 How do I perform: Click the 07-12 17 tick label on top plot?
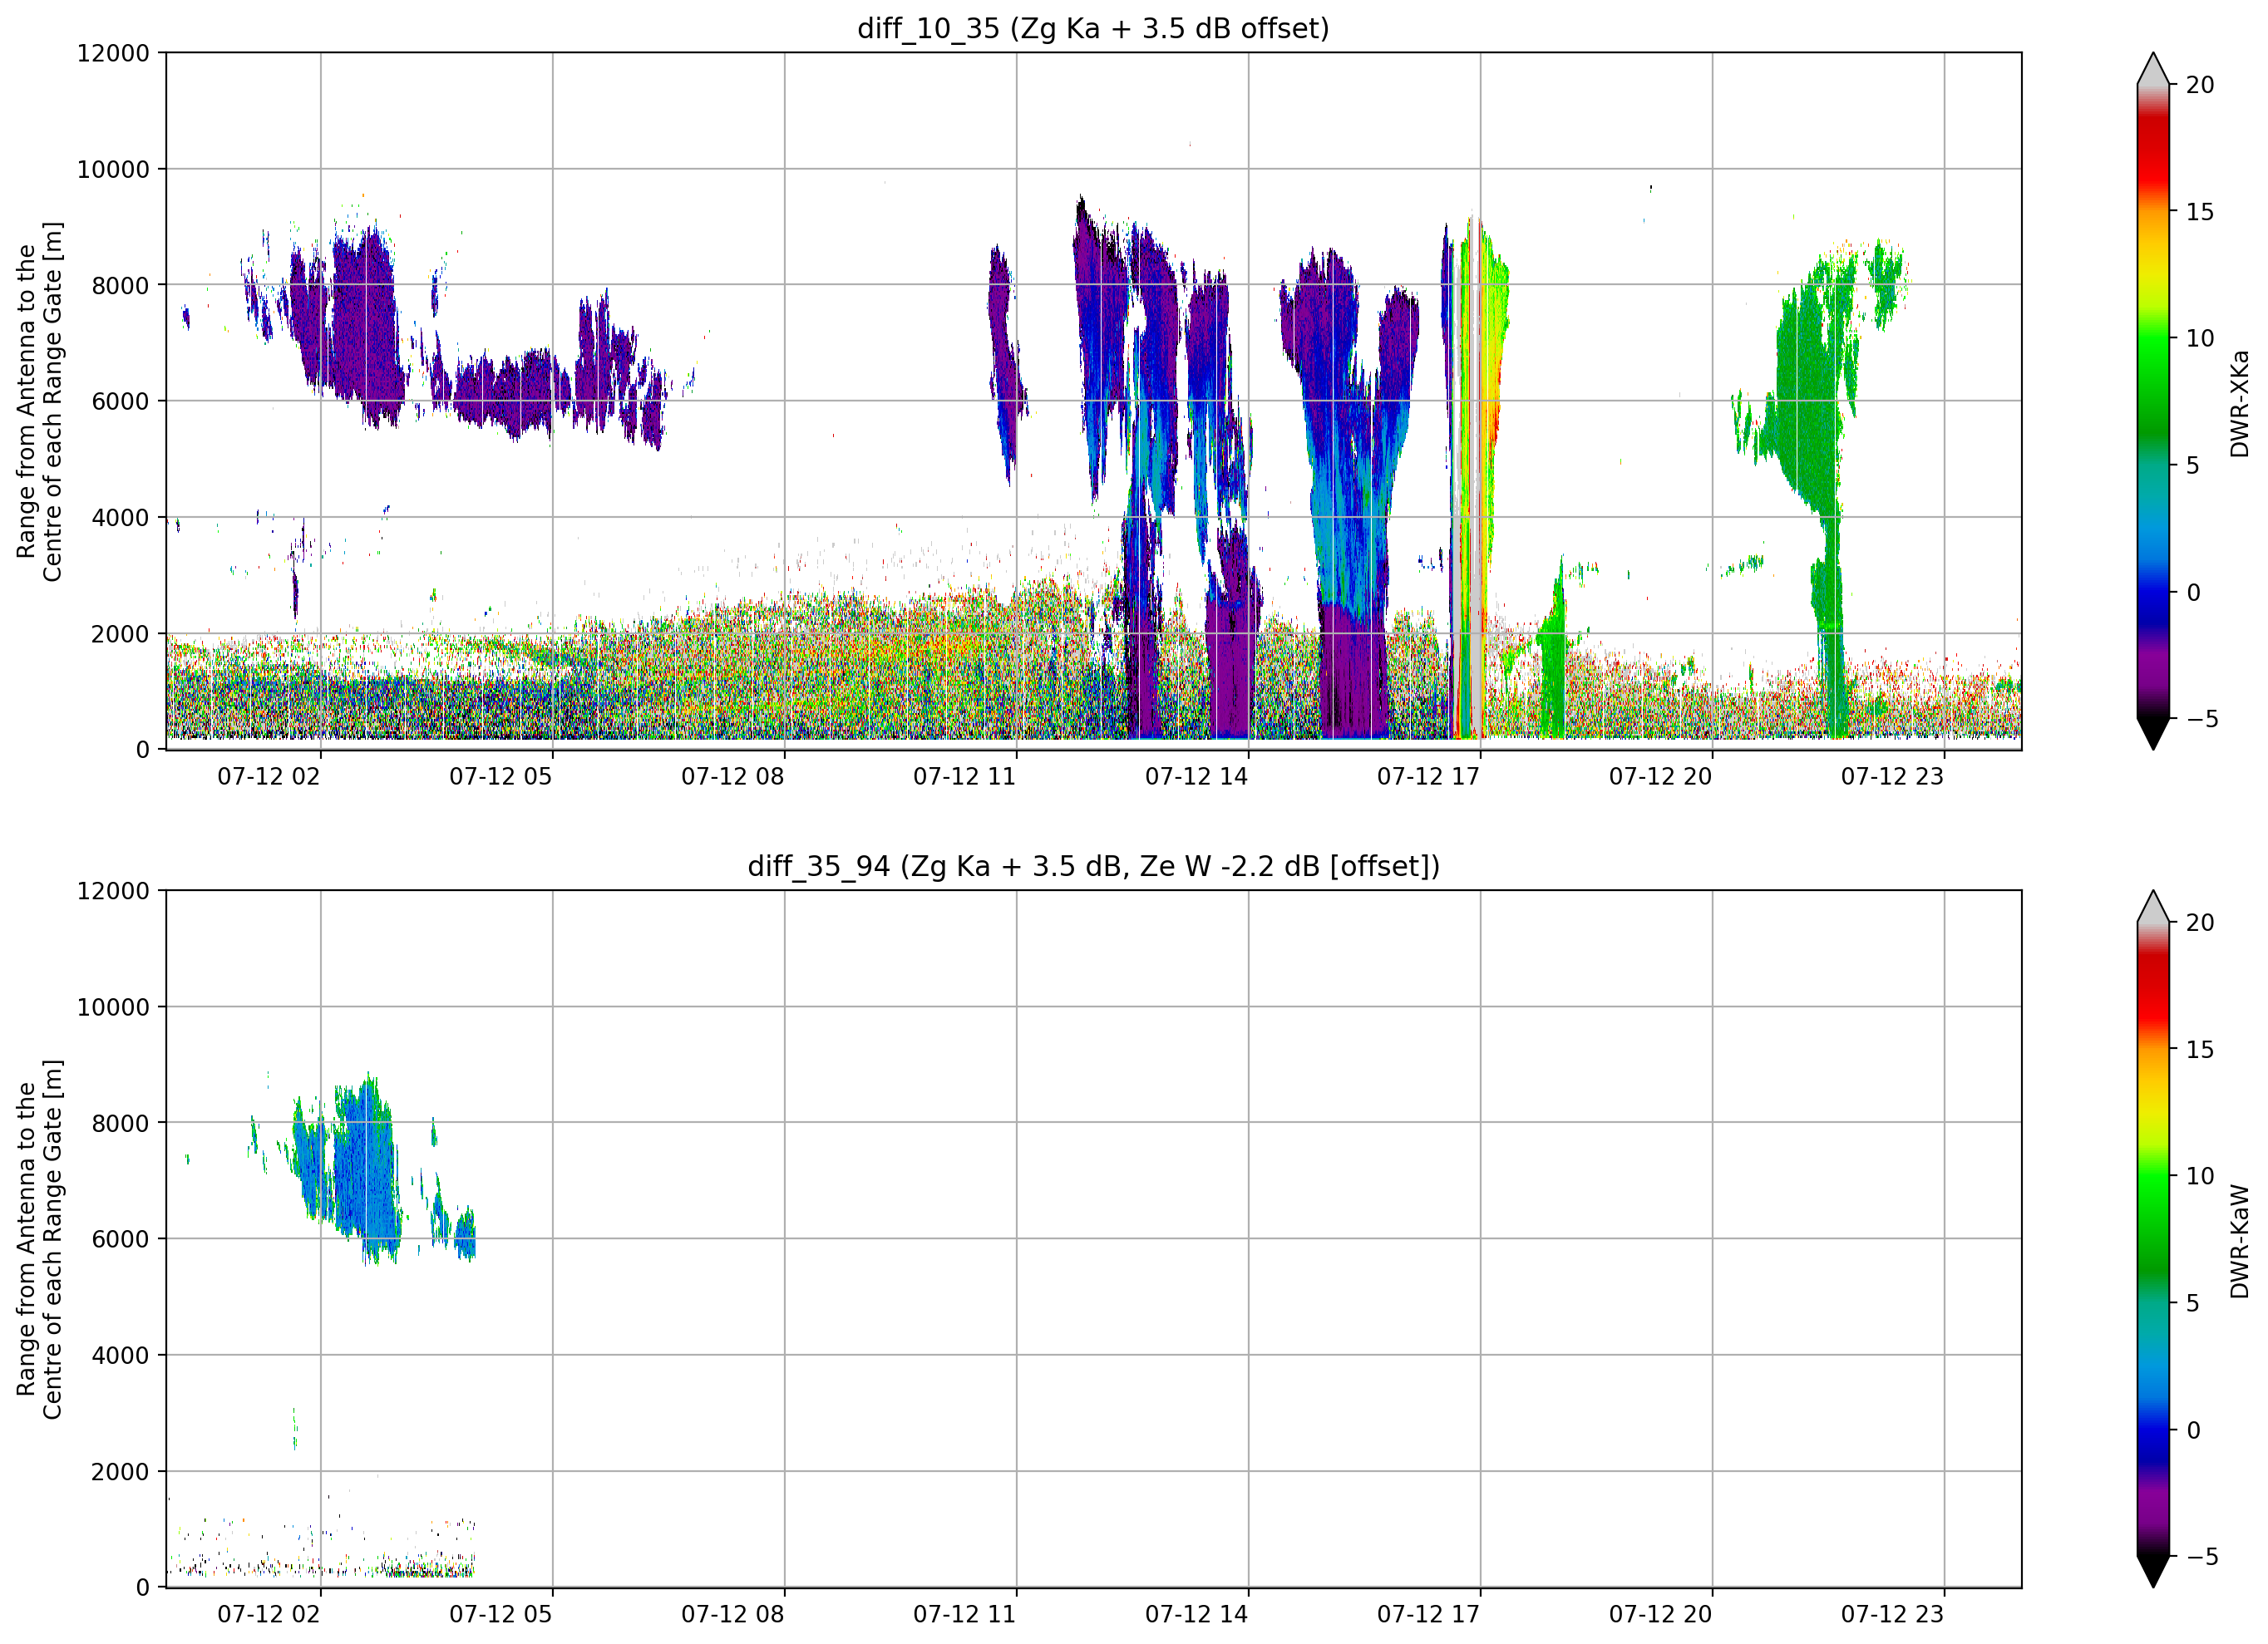(x=1428, y=777)
